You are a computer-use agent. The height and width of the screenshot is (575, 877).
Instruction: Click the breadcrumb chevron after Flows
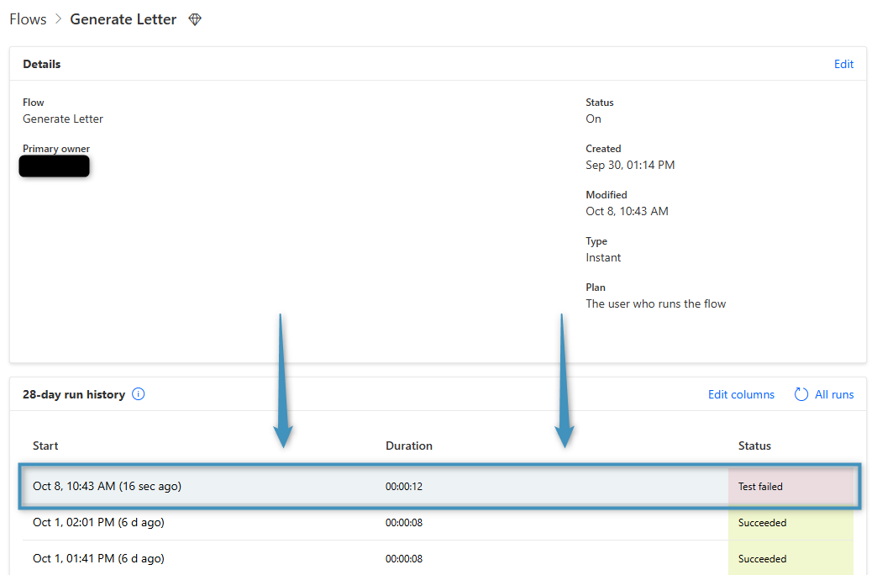(58, 19)
